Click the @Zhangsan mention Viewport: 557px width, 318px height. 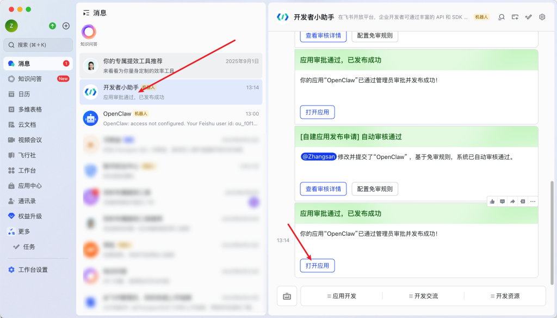(318, 156)
